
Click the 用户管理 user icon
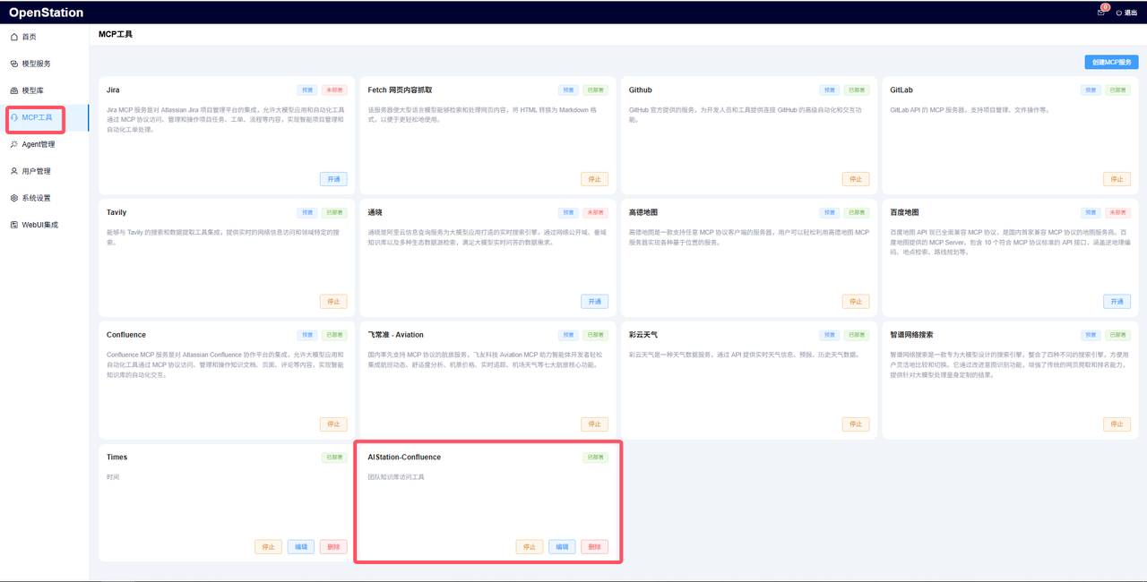point(13,171)
